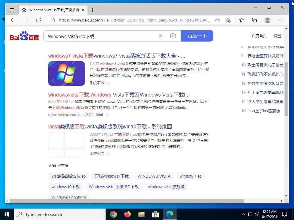Select suggestion WINDOWS VISTA

[154, 176]
